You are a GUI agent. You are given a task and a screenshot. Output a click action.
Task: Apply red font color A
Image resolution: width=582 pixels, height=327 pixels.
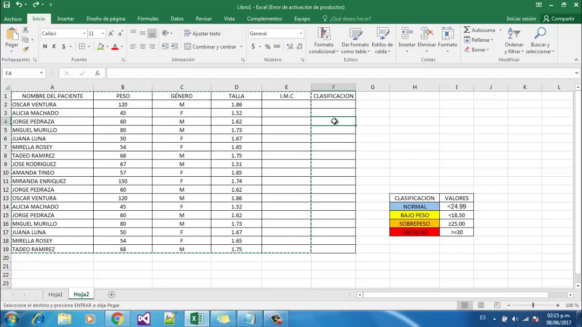pyautogui.click(x=115, y=46)
